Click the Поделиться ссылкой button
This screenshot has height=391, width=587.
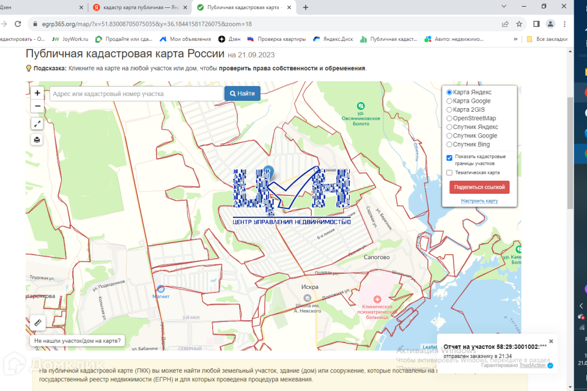point(479,187)
